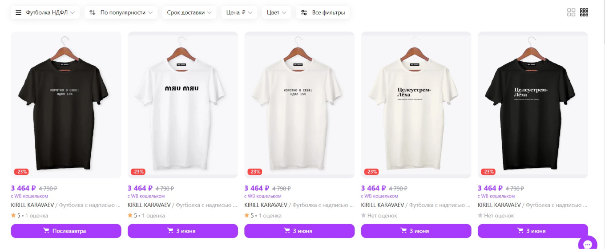Click the -23% discount badge on МЯU МЯU shirt
The height and width of the screenshot is (249, 605).
(x=138, y=172)
